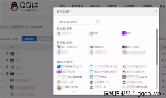Click admin icon in member row 3
Screen dimensions: 166x98
pos(7,67)
